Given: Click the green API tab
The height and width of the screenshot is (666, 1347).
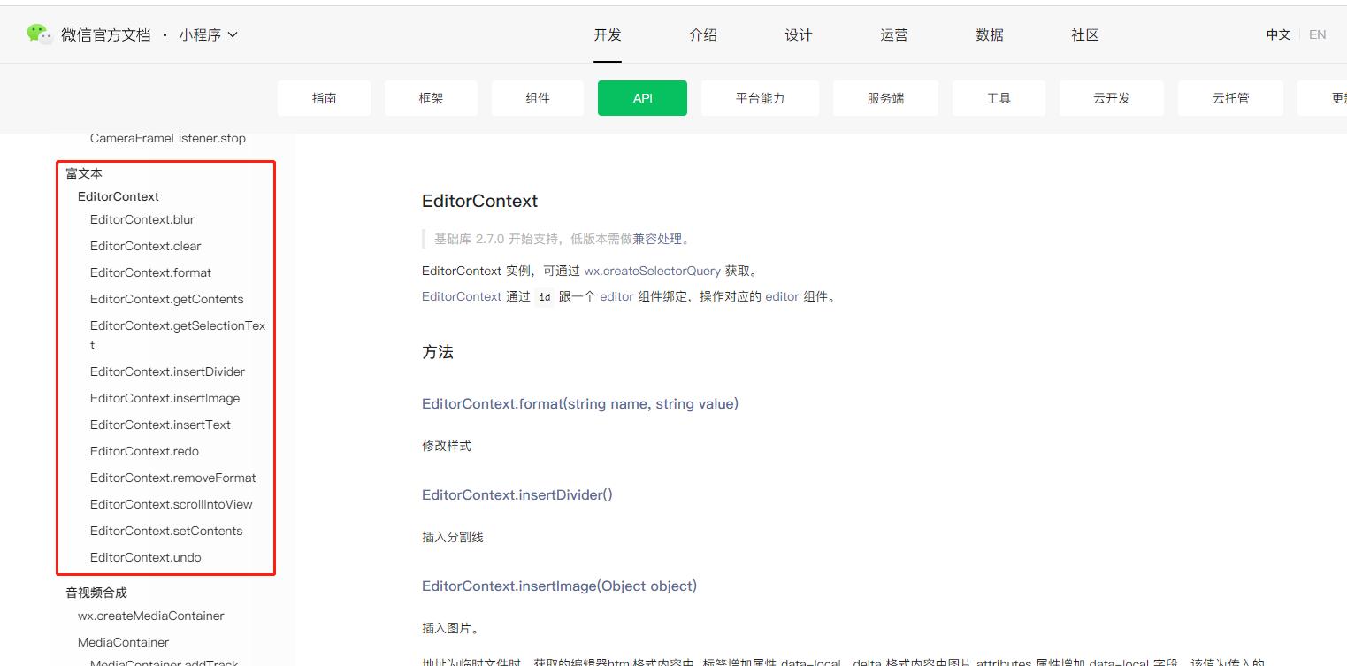Looking at the screenshot, I should [642, 98].
